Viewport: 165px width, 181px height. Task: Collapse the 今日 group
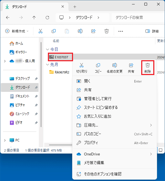(x=48, y=50)
